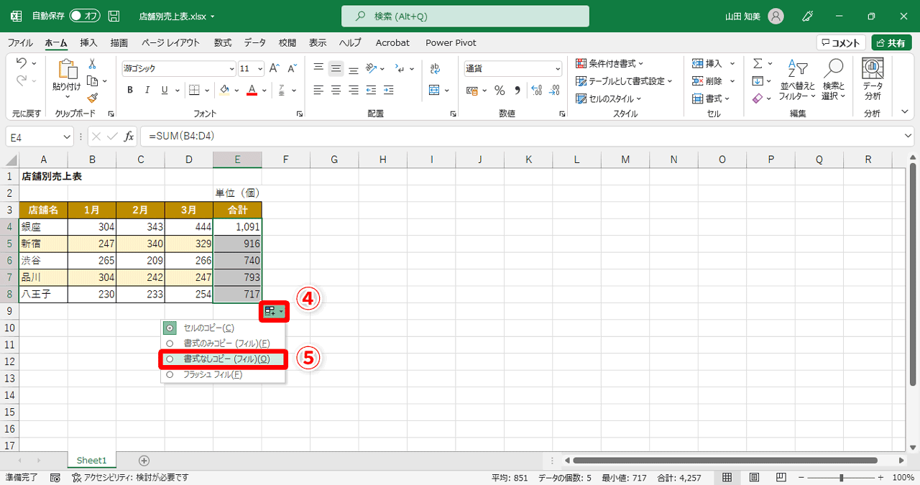
Task: Select Fill Without Formatting option
Action: click(x=223, y=359)
